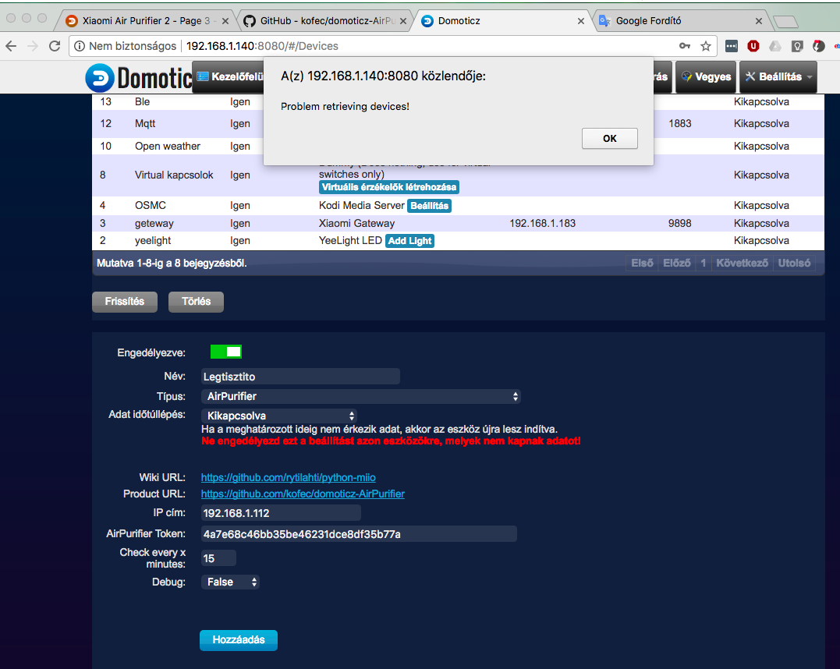Close the Domoticz tab
The image size is (840, 669).
(581, 21)
